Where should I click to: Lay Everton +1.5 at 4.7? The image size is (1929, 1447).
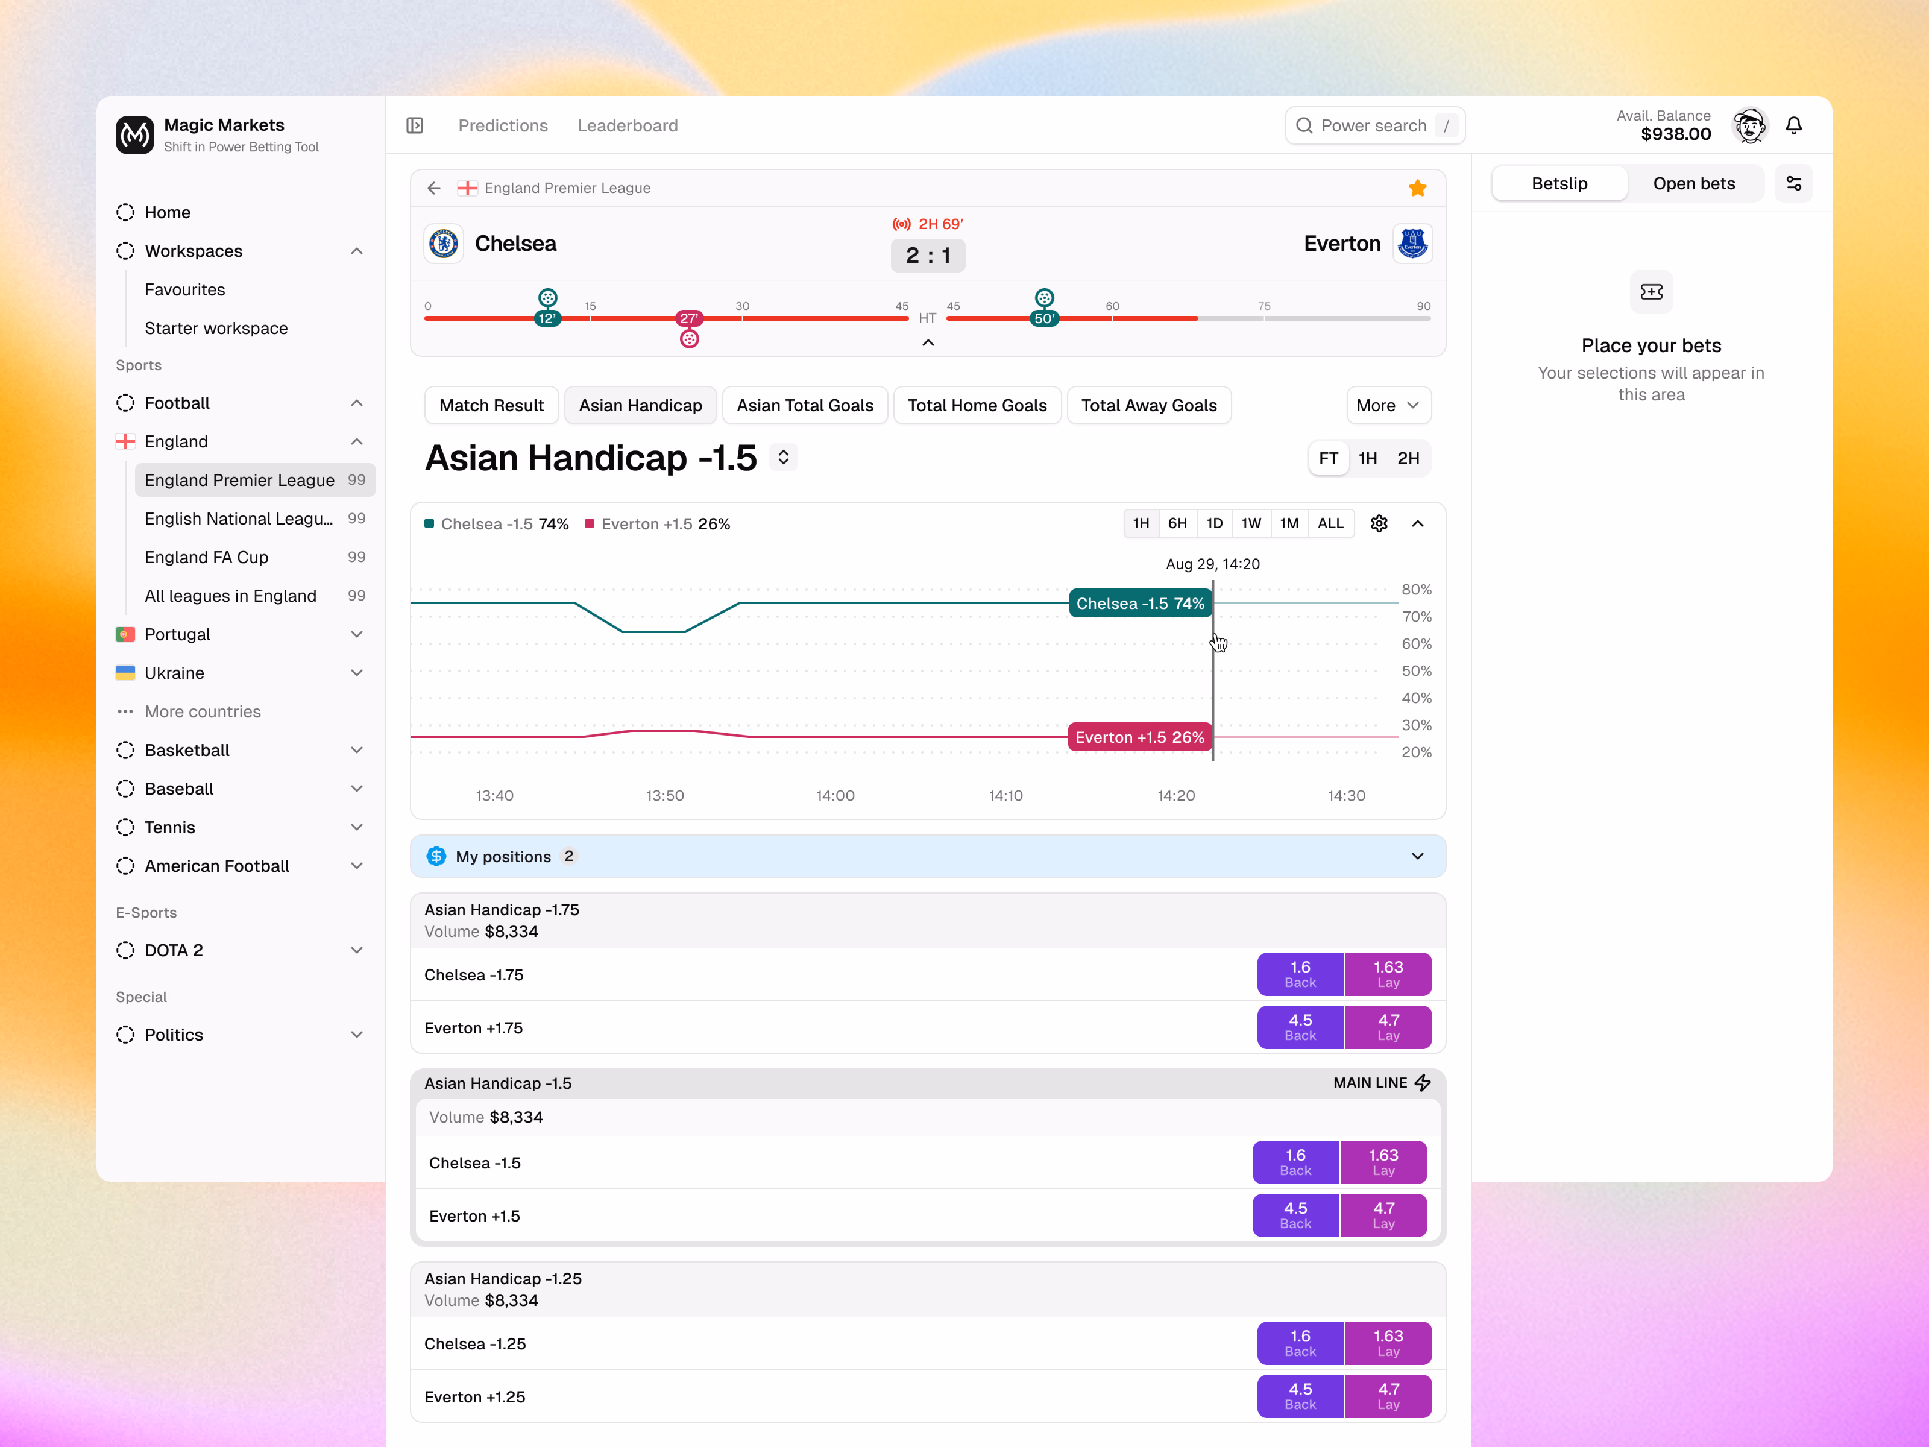(1383, 1215)
